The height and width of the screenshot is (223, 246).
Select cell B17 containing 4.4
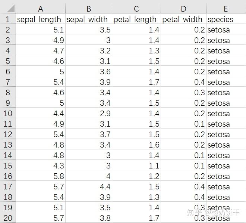(x=89, y=186)
